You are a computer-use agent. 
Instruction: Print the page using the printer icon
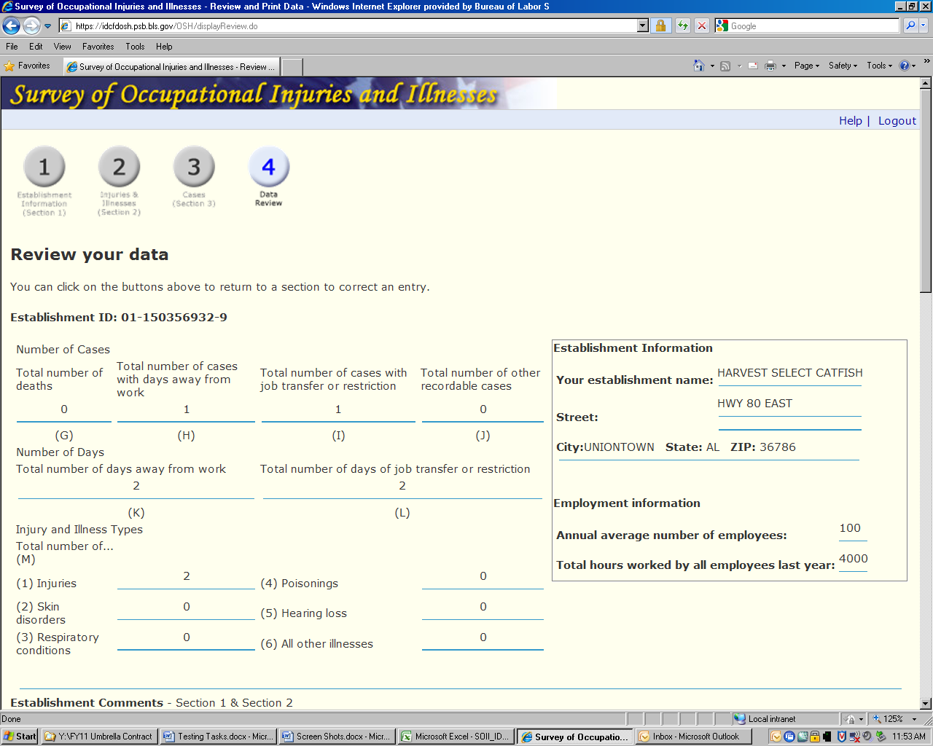point(770,66)
